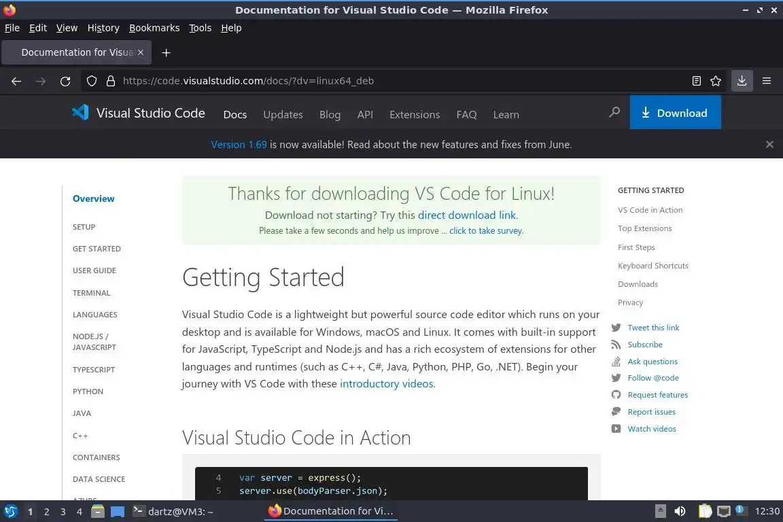Reload the current page

click(x=65, y=81)
